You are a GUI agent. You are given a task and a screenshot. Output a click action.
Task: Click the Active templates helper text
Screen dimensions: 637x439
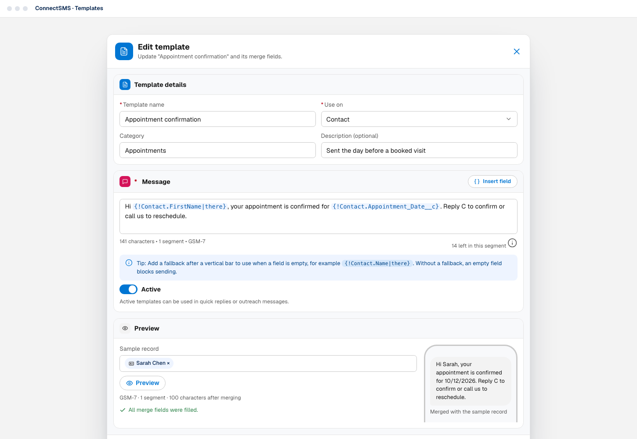pyautogui.click(x=204, y=302)
